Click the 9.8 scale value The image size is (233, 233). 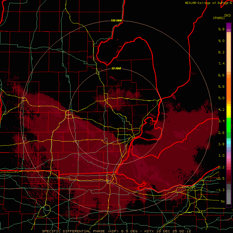[221, 29]
